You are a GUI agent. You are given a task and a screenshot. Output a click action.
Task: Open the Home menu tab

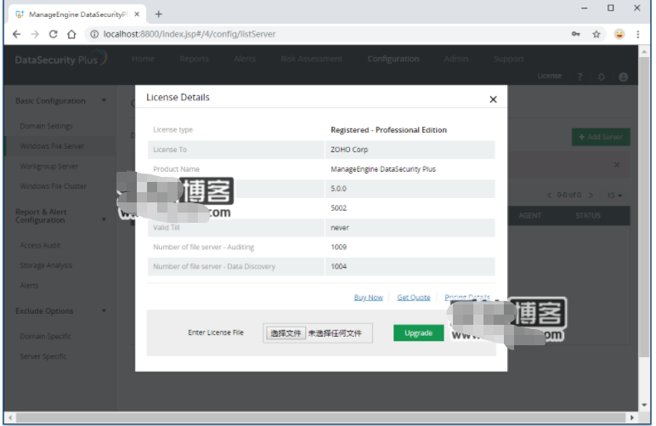coord(143,59)
